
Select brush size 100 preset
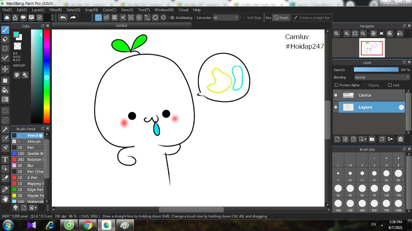coord(386,190)
